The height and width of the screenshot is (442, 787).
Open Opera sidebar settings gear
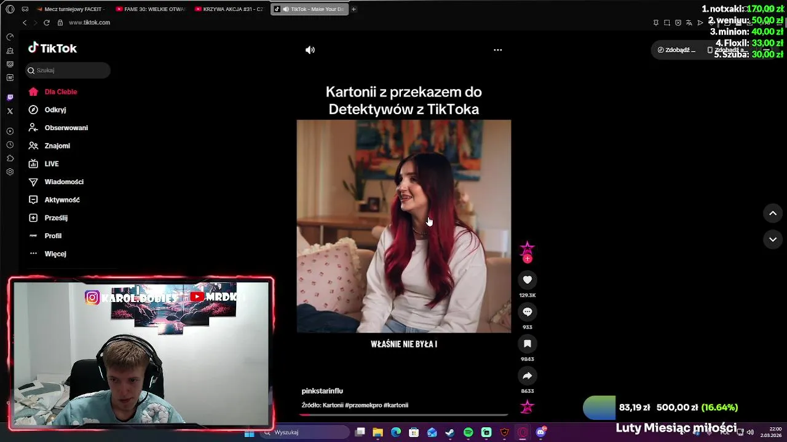10,172
